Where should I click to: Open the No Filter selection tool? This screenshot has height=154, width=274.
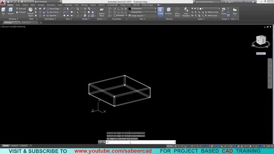[x=168, y=12]
